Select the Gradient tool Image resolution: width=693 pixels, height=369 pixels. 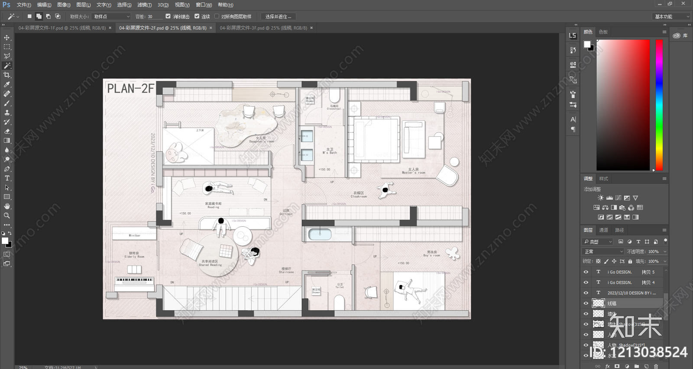pyautogui.click(x=7, y=141)
